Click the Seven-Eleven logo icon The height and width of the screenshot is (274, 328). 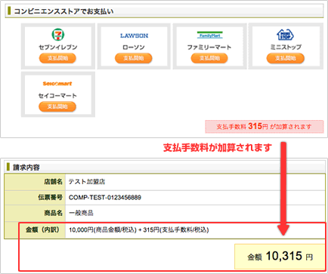pyautogui.click(x=58, y=35)
